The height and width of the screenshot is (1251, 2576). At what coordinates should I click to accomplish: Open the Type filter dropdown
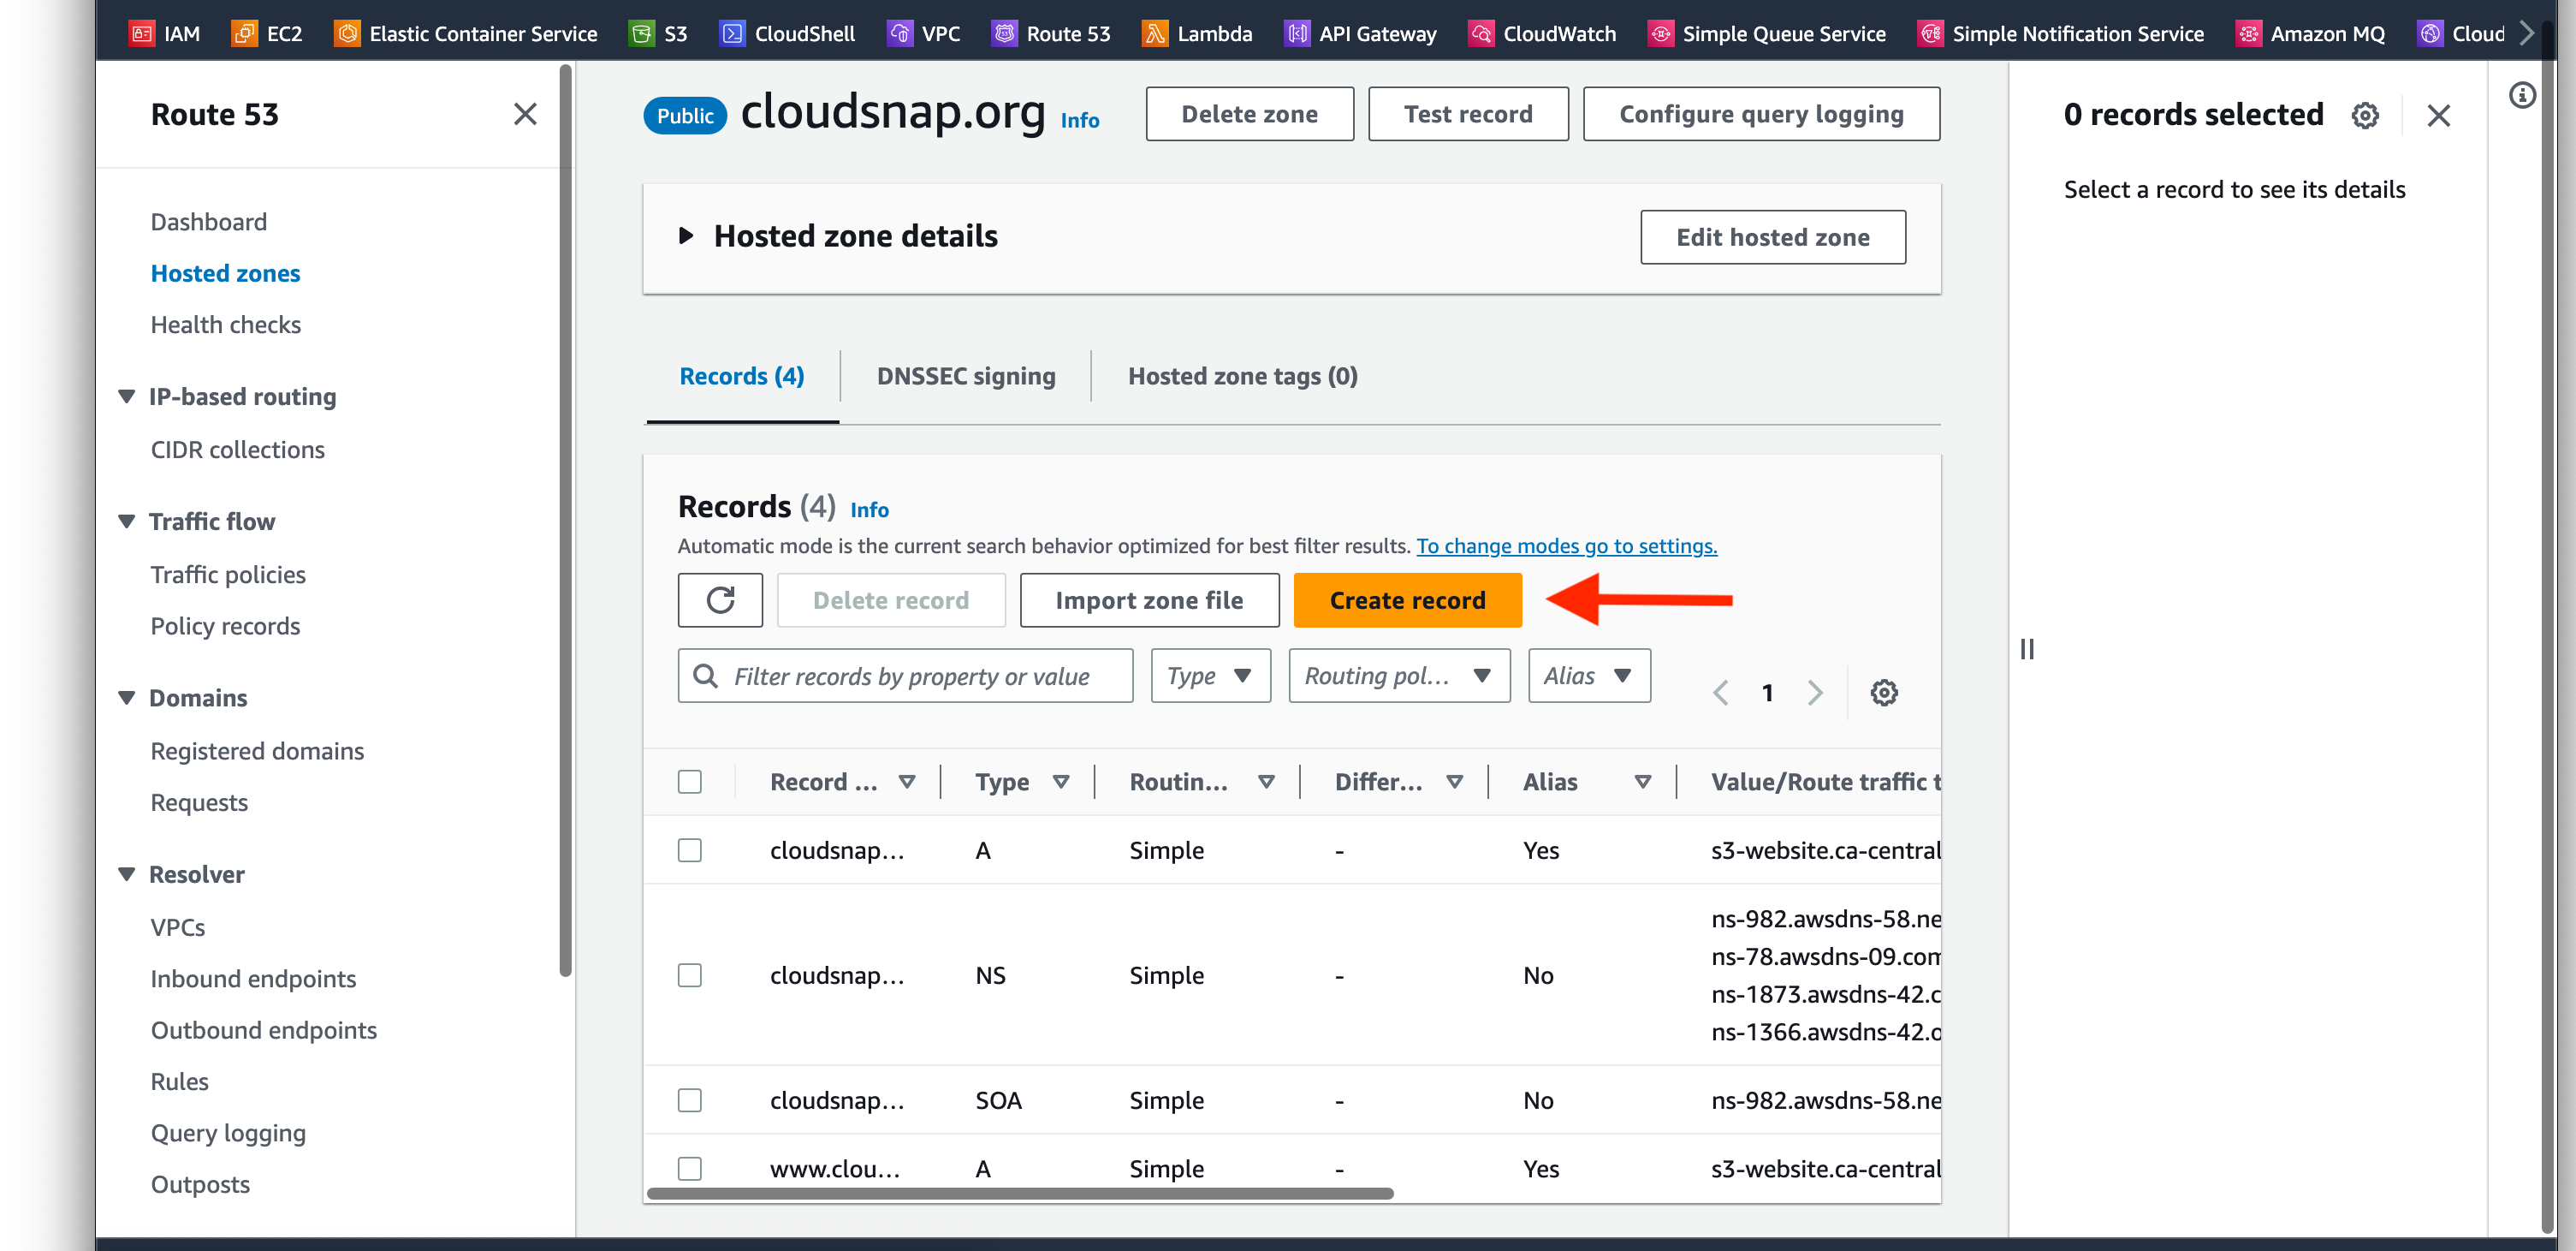pyautogui.click(x=1210, y=676)
